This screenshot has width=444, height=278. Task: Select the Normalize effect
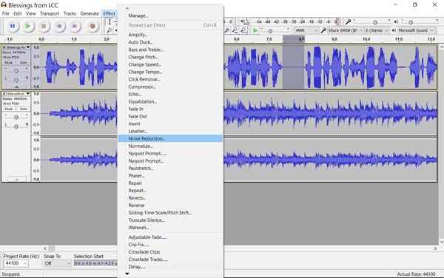pyautogui.click(x=170, y=146)
